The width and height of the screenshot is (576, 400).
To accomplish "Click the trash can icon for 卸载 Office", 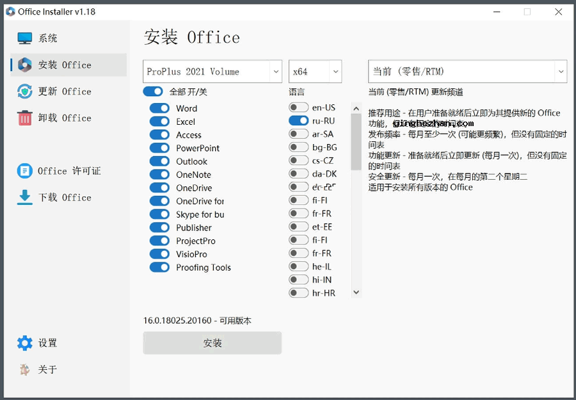I will [x=25, y=118].
